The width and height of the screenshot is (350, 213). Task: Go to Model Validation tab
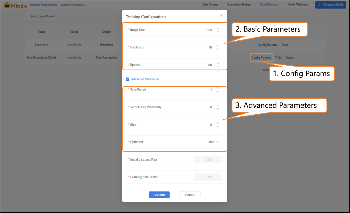tap(297, 5)
